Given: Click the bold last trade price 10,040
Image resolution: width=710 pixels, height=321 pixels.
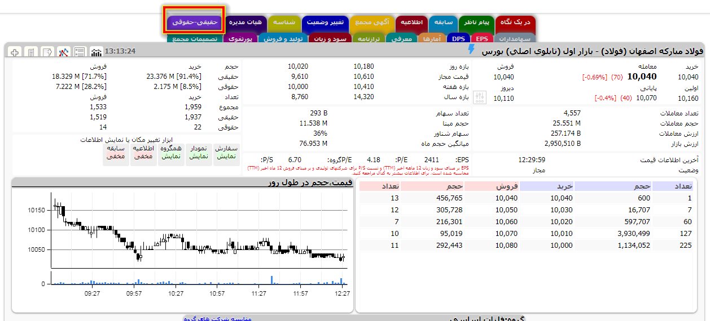Looking at the screenshot, I should pos(642,76).
